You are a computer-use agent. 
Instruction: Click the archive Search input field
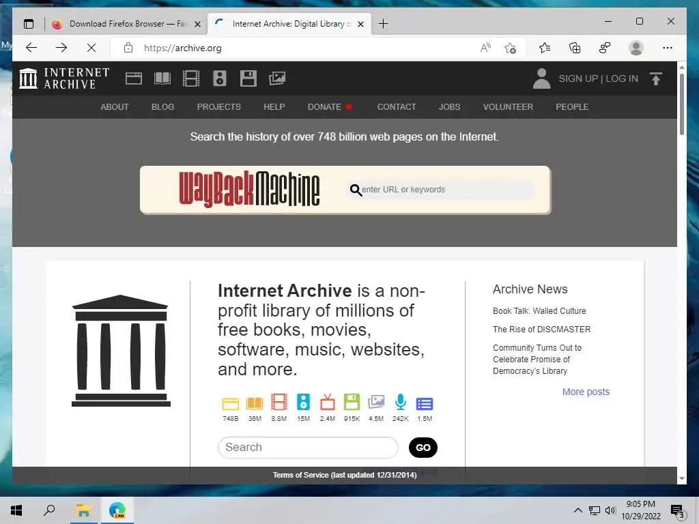308,448
